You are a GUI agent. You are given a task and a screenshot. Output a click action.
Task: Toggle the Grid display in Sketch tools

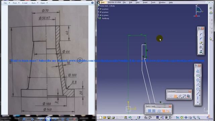149,111
